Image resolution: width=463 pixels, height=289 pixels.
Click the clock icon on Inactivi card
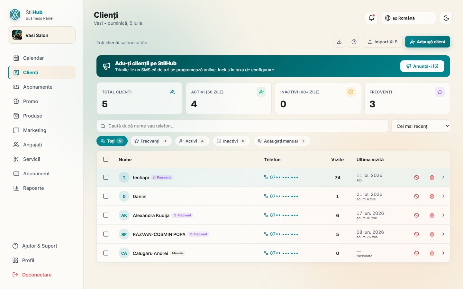coord(351,92)
